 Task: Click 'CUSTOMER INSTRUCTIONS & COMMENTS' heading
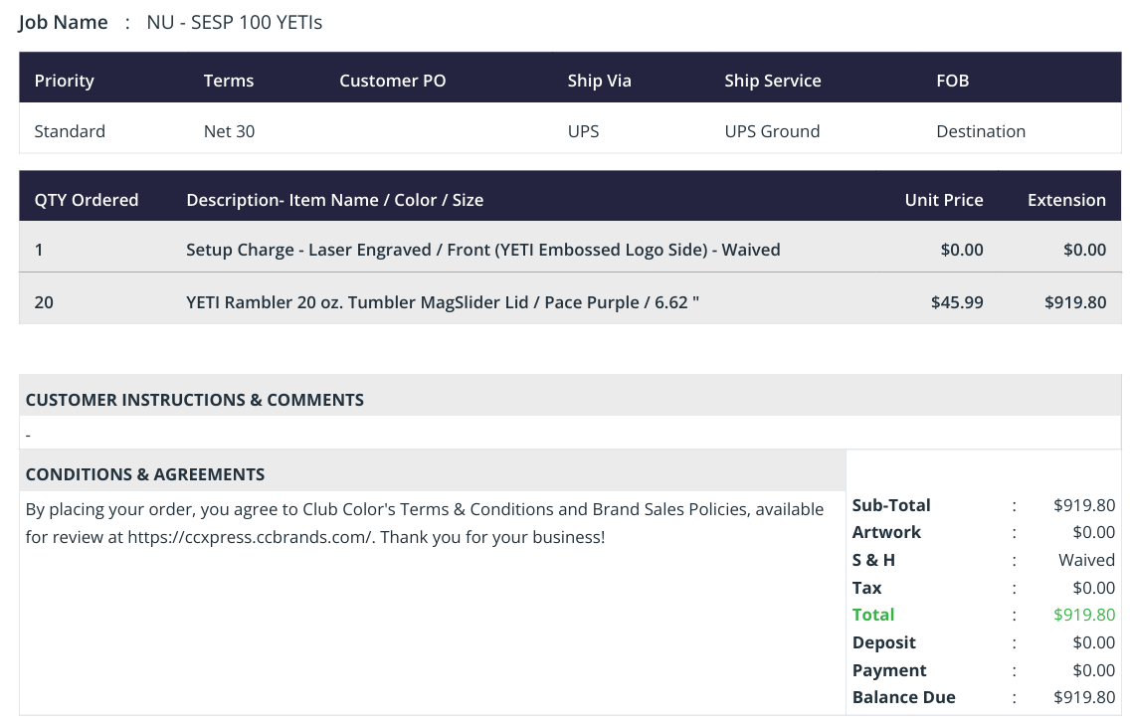point(195,400)
